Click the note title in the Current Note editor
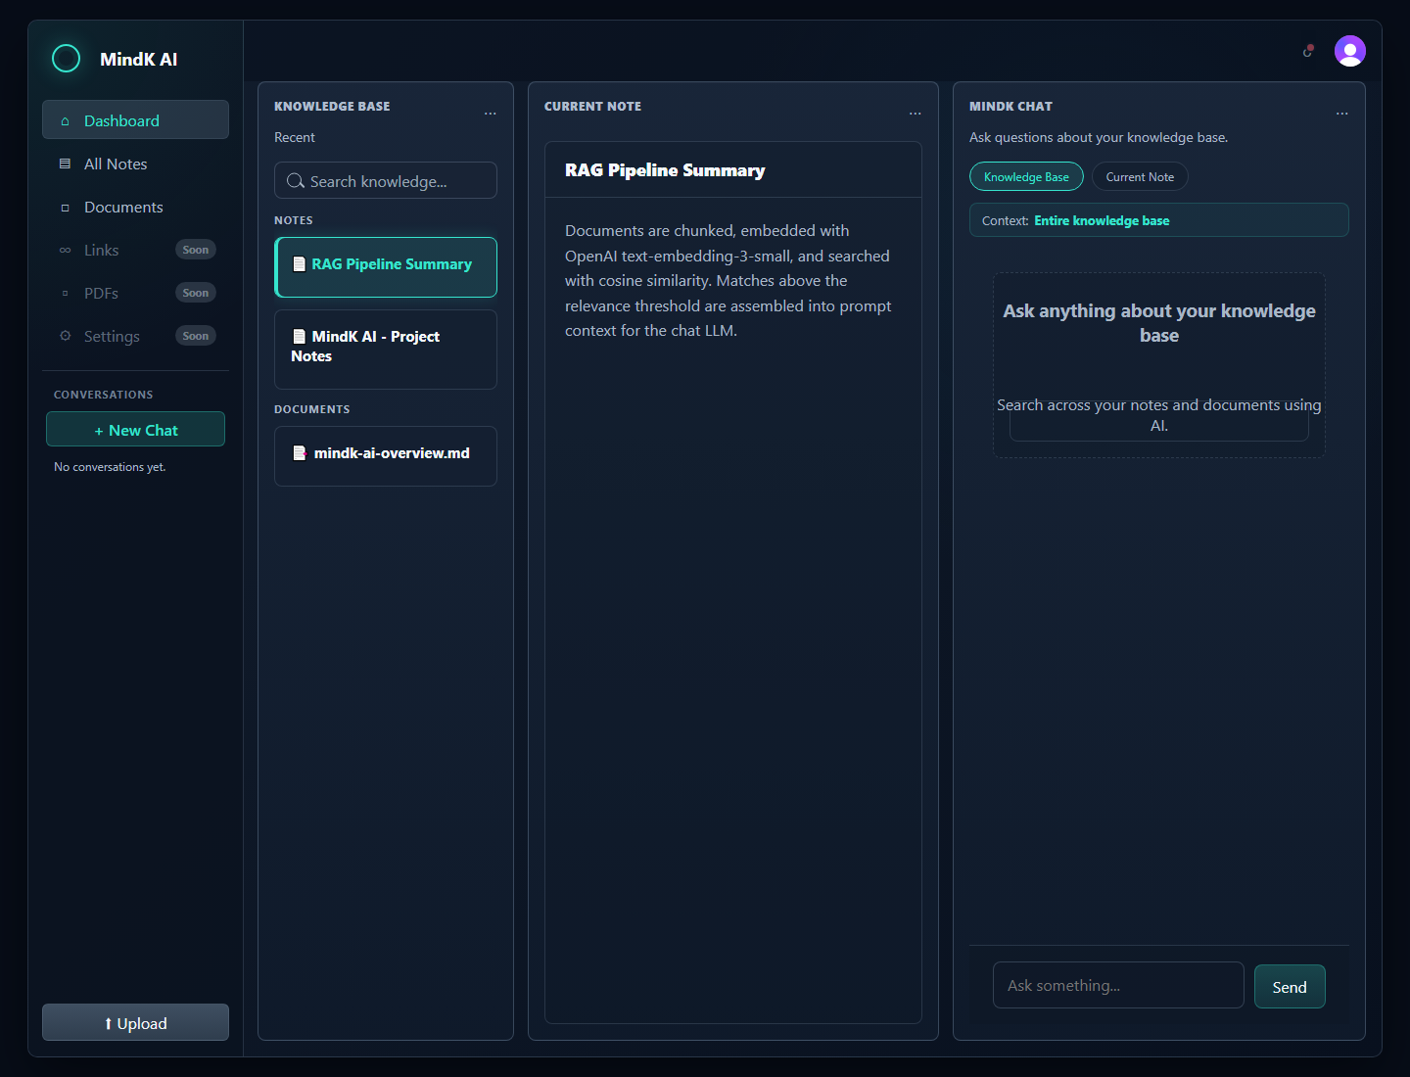This screenshot has height=1077, width=1410. tap(665, 170)
